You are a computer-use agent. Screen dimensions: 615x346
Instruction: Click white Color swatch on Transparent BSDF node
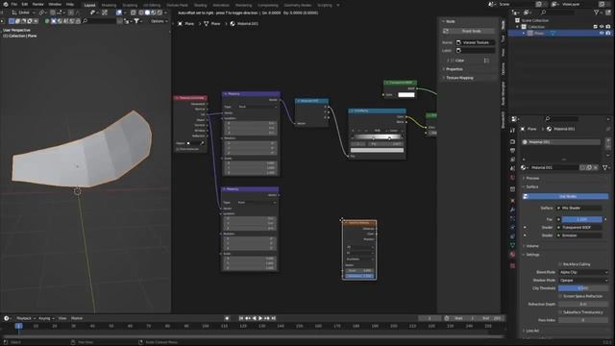[x=406, y=94]
